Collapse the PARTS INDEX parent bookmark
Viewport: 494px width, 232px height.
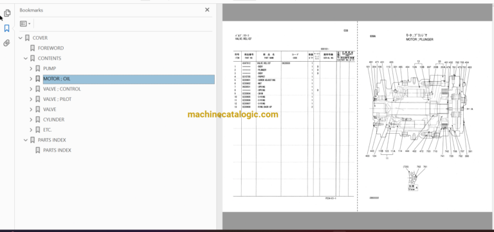pos(26,140)
